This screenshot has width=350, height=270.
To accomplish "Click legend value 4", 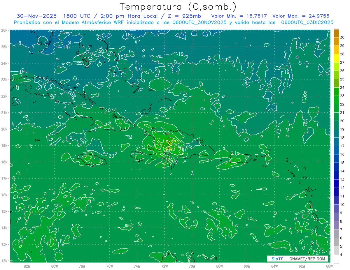I will (341, 255).
